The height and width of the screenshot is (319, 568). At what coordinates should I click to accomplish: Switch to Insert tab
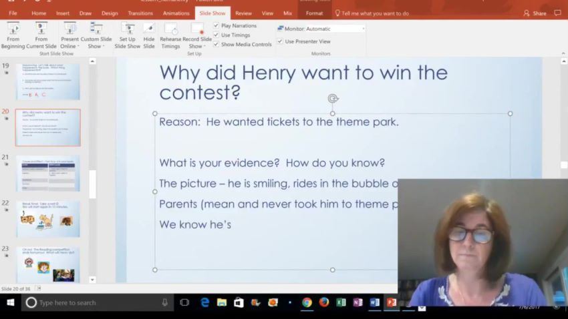tap(63, 13)
